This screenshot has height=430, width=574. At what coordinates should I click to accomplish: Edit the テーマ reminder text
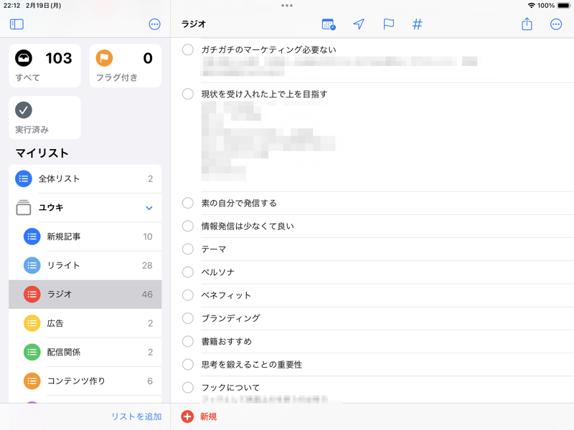click(214, 249)
